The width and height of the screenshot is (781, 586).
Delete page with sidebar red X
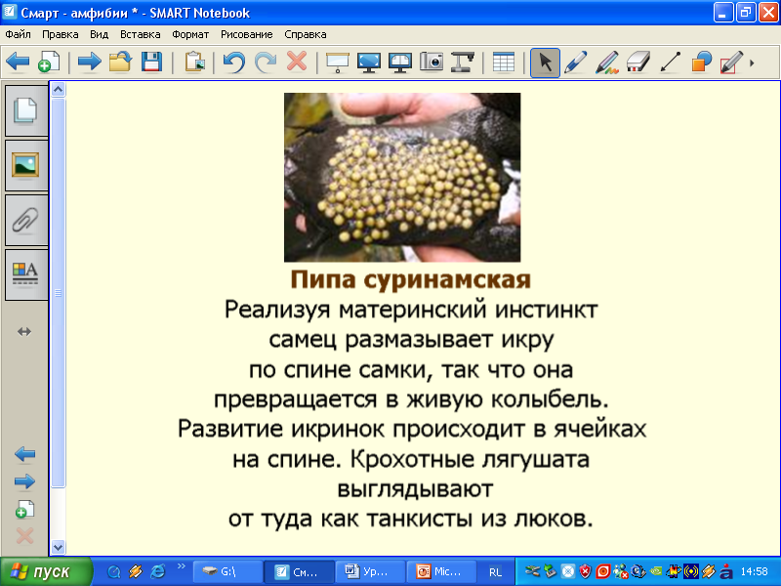[x=25, y=536]
